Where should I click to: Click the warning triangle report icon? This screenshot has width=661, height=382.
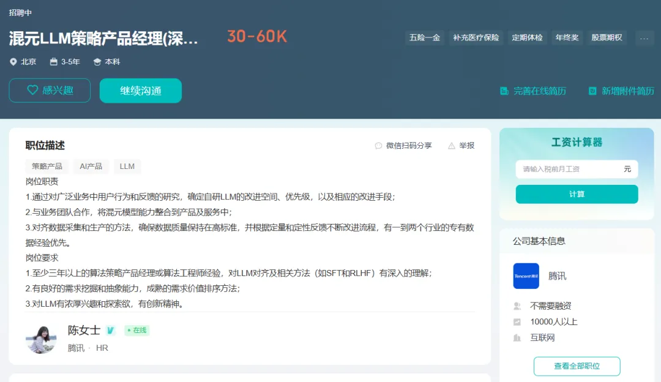[452, 146]
